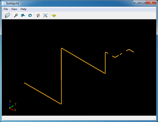Grab the toolbar's dotted move handle
This screenshot has height=122, width=158.
(3, 15)
